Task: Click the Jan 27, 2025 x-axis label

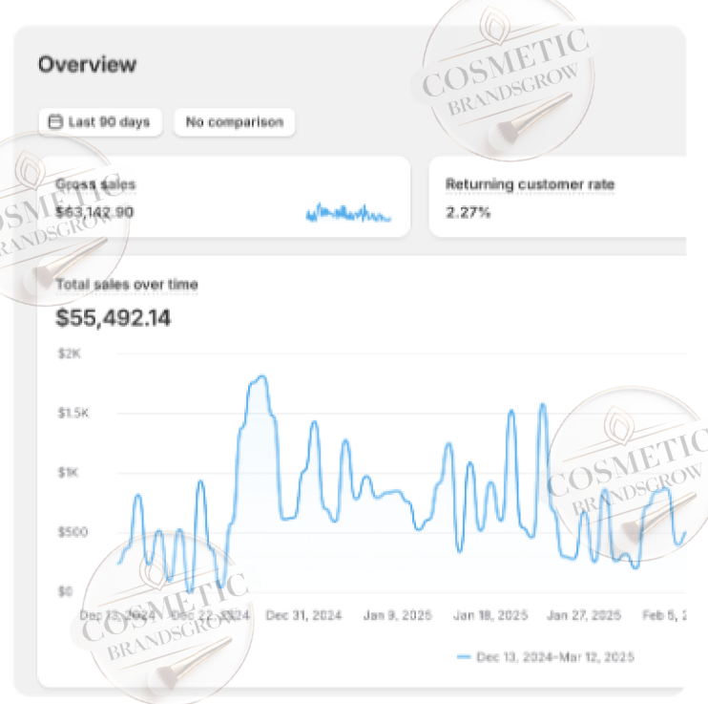Action: pos(584,616)
